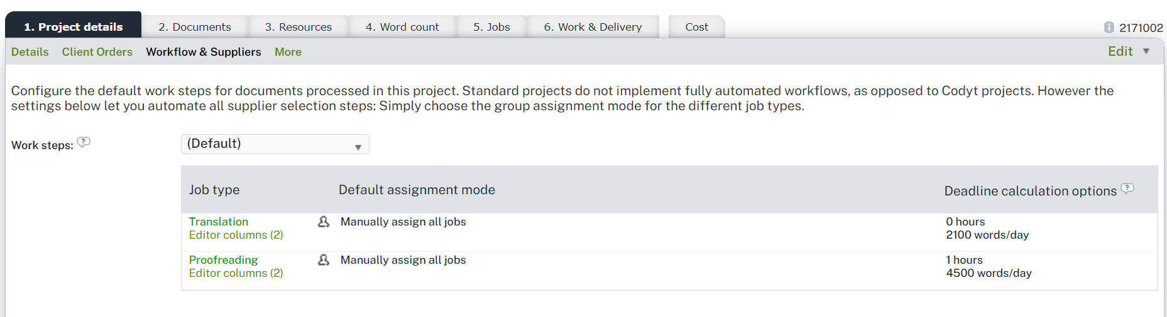
Task: Select the 5. Jobs tab
Action: (x=491, y=27)
